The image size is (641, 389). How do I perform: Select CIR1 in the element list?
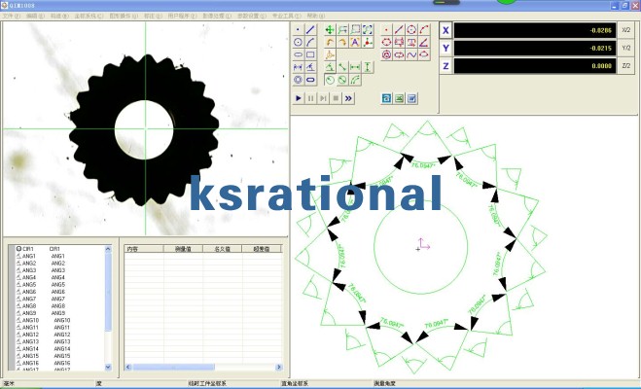tap(29, 249)
